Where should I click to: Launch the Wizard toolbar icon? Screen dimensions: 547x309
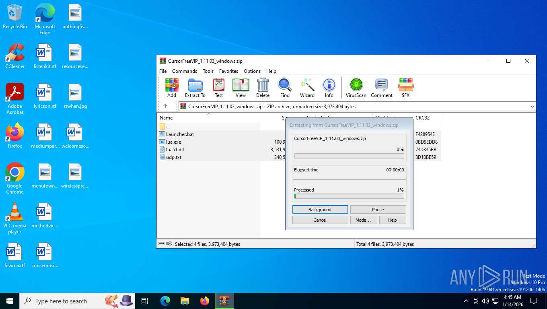[307, 88]
